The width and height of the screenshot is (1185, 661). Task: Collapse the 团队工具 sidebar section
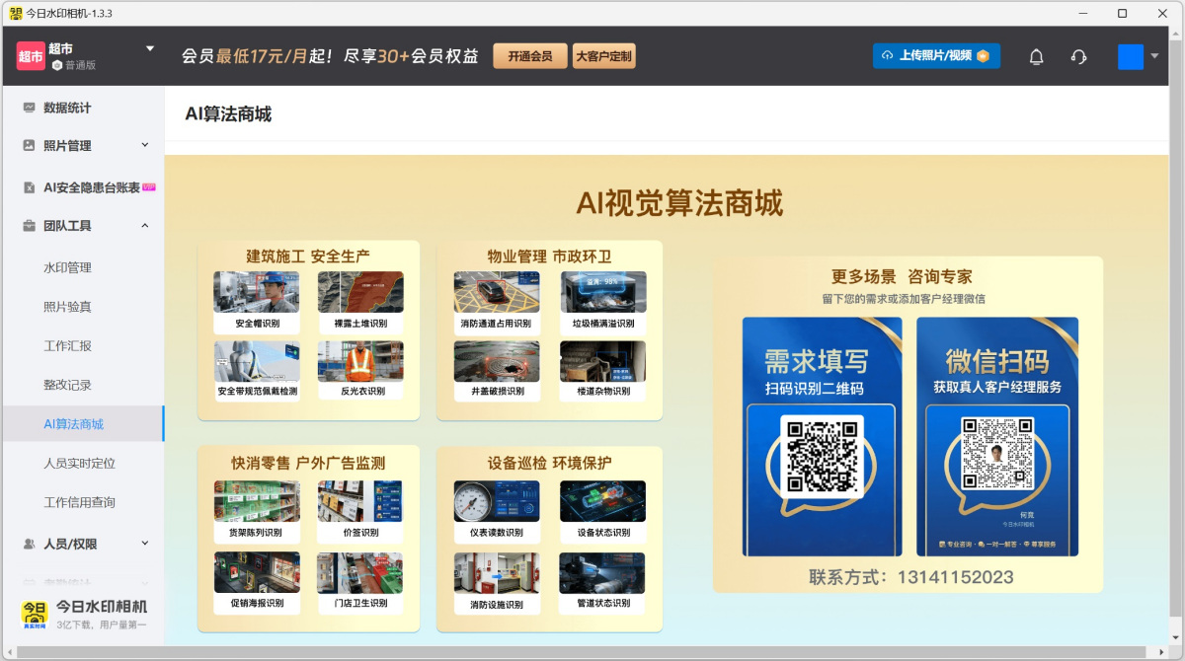[x=144, y=226]
